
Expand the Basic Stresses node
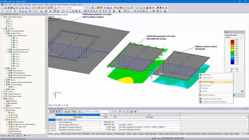pos(7,71)
